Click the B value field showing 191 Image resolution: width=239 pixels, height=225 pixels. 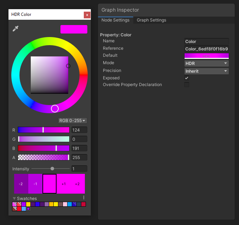click(x=79, y=148)
